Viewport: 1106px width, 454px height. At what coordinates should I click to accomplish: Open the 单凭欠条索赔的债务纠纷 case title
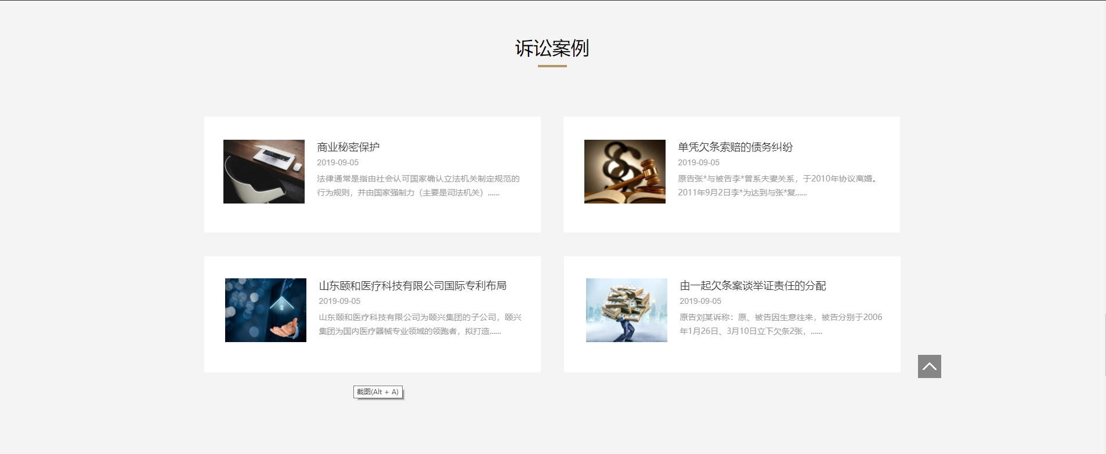tap(735, 147)
